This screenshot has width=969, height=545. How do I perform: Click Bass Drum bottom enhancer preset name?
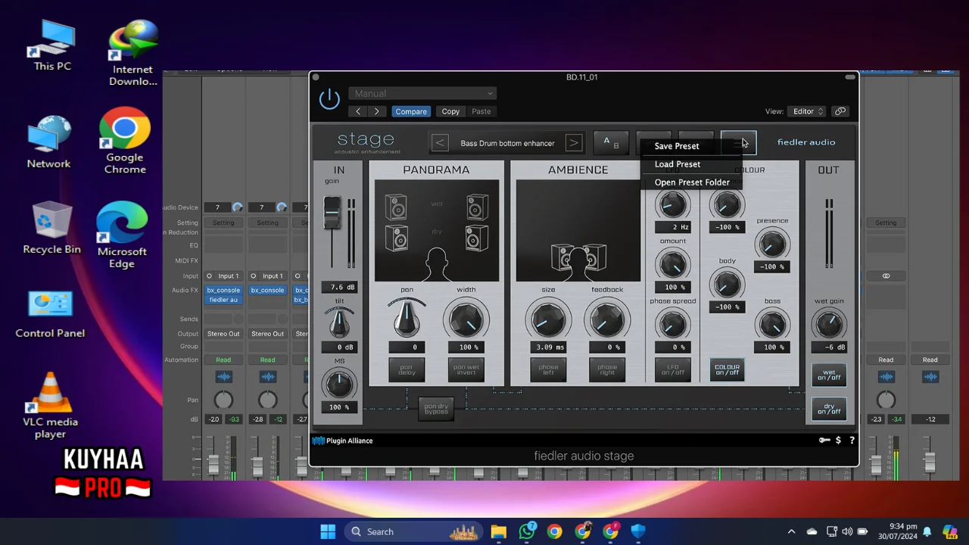[507, 143]
